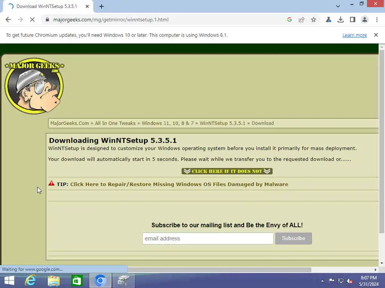This screenshot has height=288, width=385.
Task: Click the horizontal scrollbar thumb
Action: (219, 270)
